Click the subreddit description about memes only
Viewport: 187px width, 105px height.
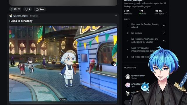pos(145,5)
